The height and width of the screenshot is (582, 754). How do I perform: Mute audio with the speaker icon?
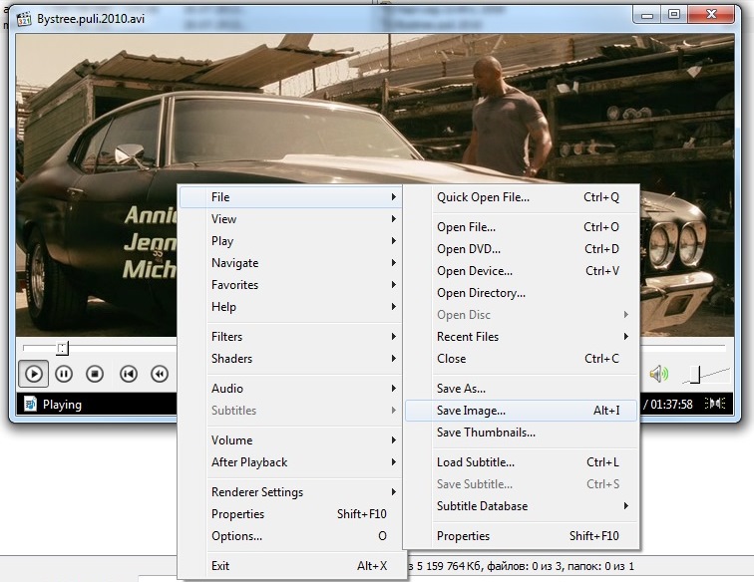click(x=658, y=374)
